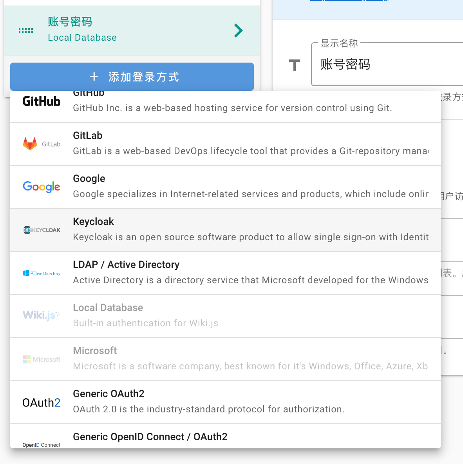Click the plus icon on 添加登录方式

click(94, 77)
